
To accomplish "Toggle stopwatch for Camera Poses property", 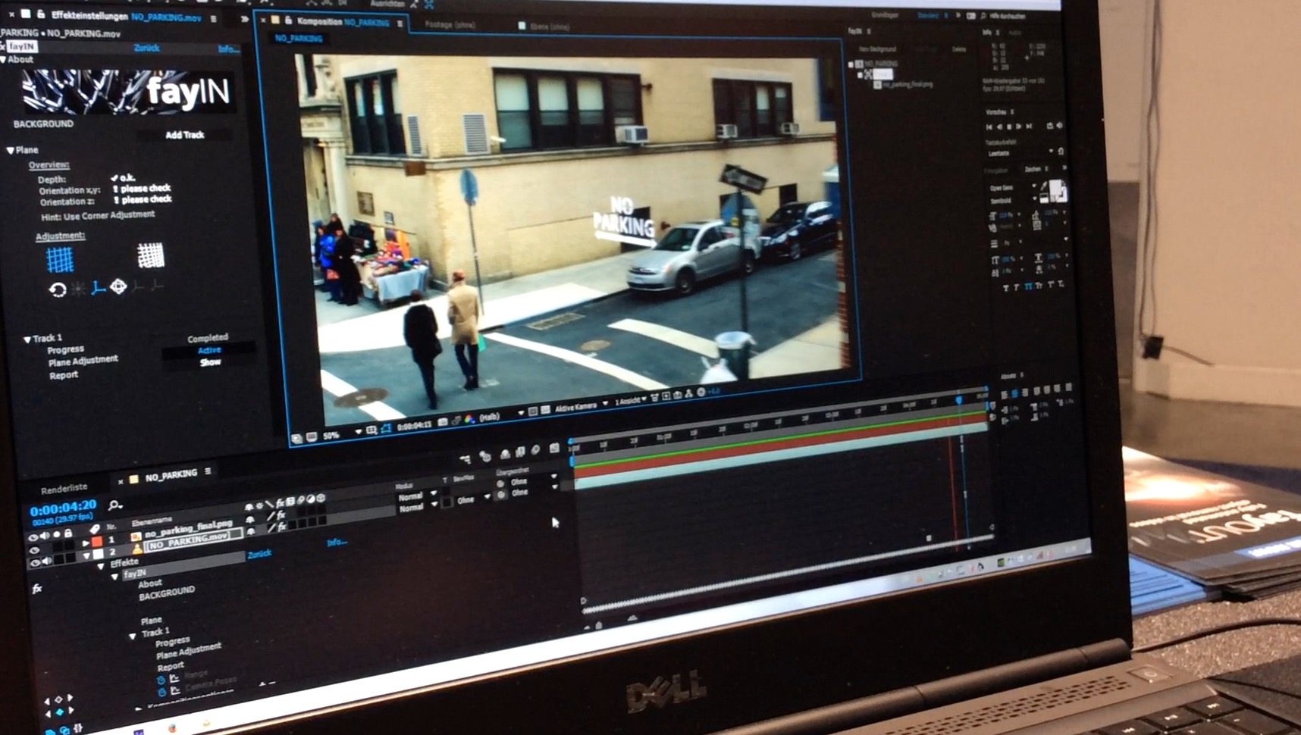I will tap(161, 691).
